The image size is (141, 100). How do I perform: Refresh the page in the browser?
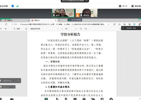pyautogui.click(x=6, y=24)
